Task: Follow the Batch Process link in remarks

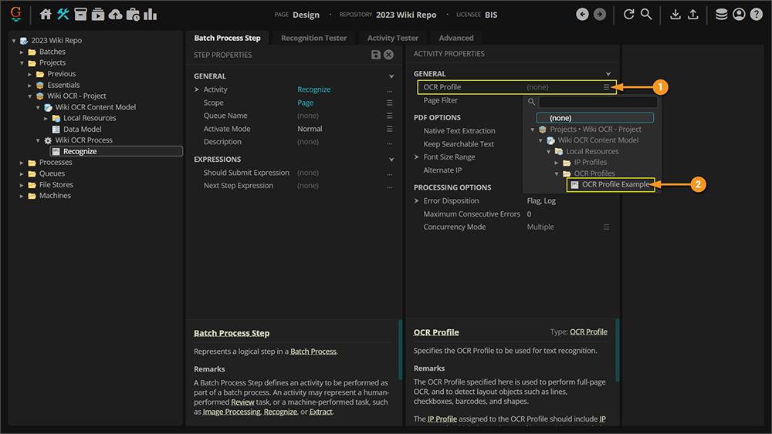Action: click(x=313, y=352)
